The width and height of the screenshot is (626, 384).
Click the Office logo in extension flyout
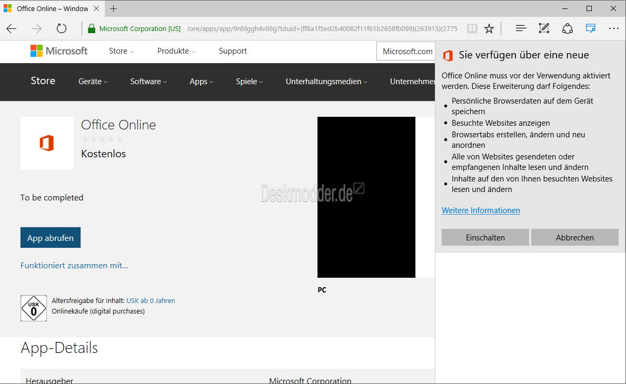[x=448, y=55]
